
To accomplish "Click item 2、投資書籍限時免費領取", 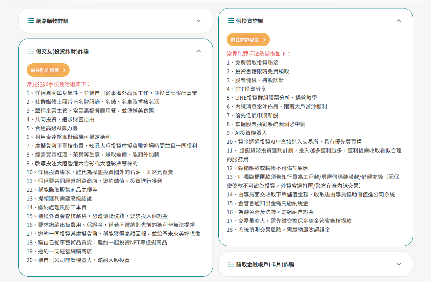I will point(258,71).
